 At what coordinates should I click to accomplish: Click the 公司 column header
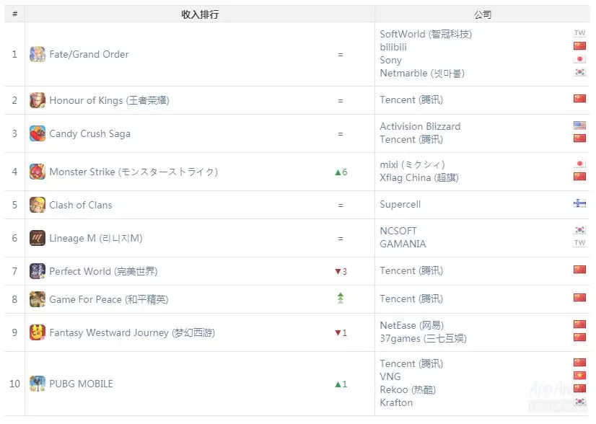(483, 14)
